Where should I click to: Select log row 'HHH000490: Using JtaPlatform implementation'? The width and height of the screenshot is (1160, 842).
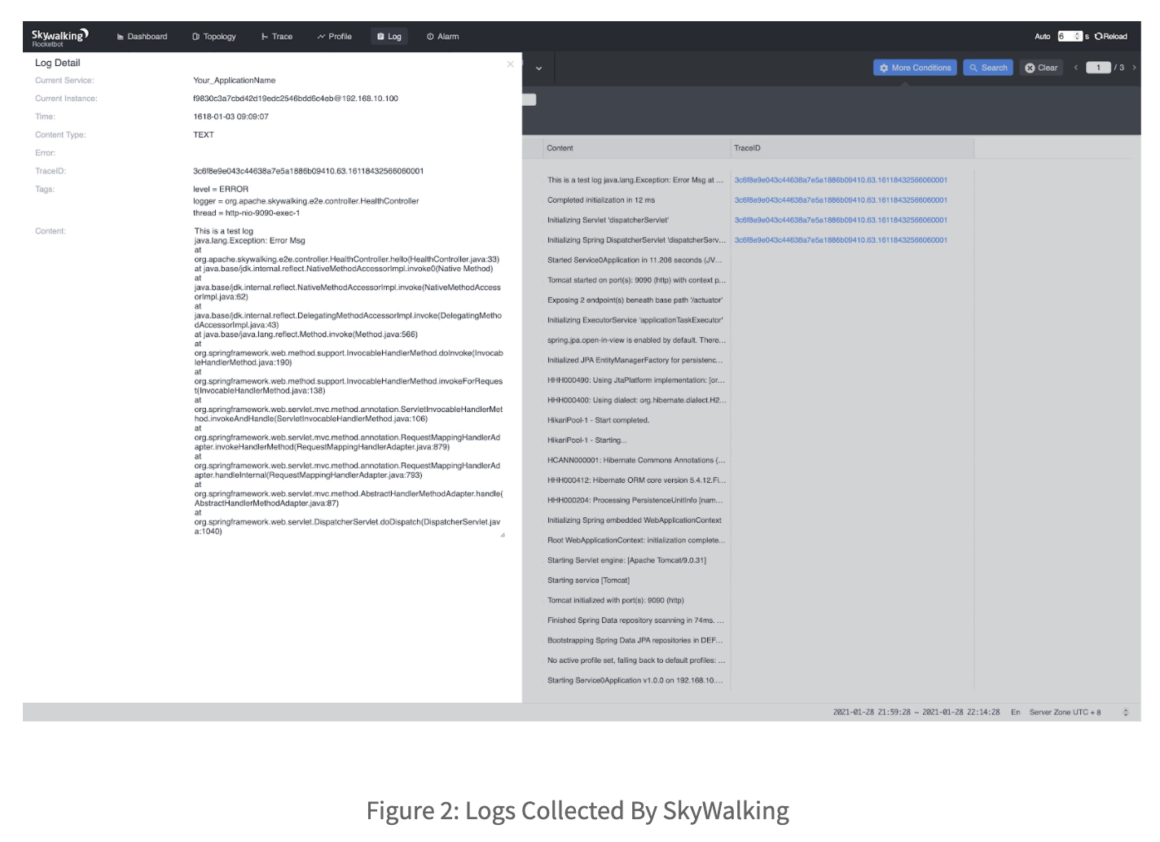(x=635, y=380)
